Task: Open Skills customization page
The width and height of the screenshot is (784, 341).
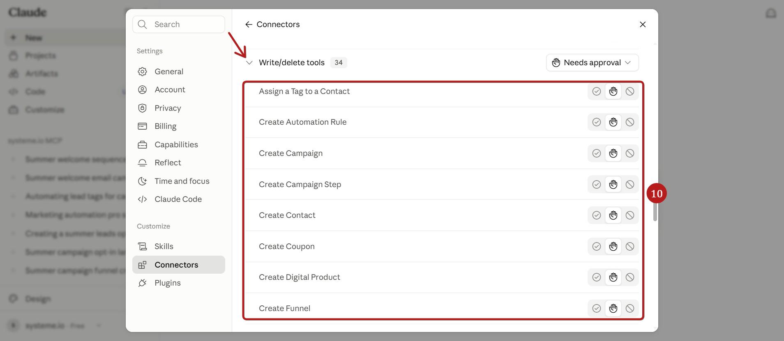Action: 179,246
